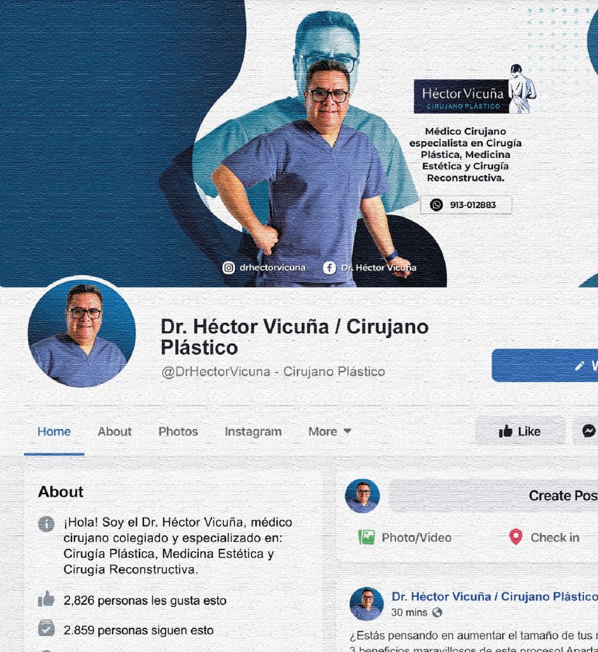Click the Create Post field
The image size is (598, 652).
point(494,496)
